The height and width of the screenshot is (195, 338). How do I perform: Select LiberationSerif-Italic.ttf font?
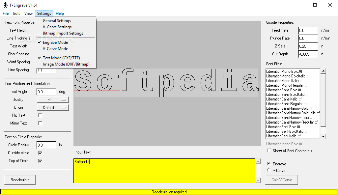pos(283,136)
